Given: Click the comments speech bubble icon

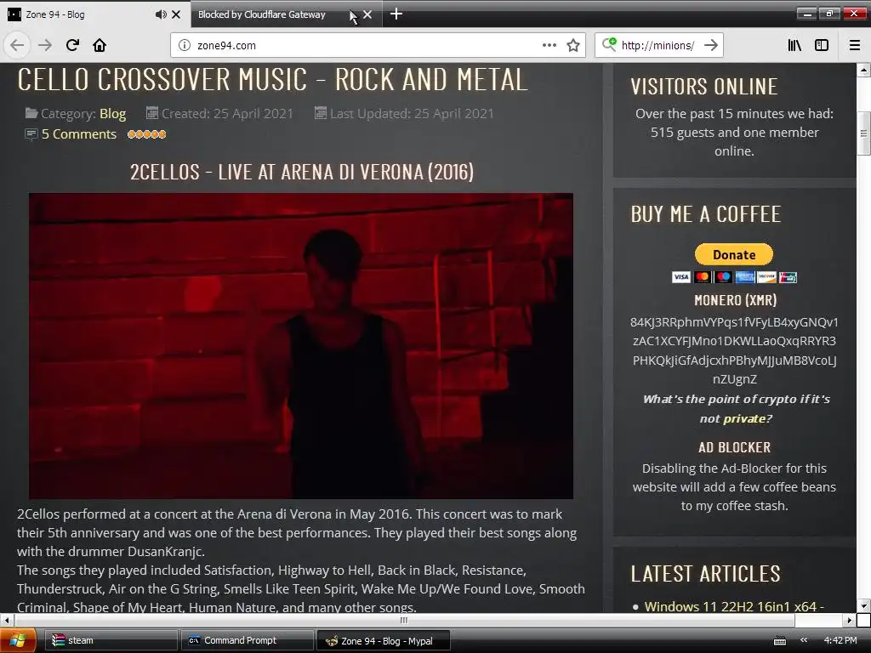Looking at the screenshot, I should tap(31, 134).
